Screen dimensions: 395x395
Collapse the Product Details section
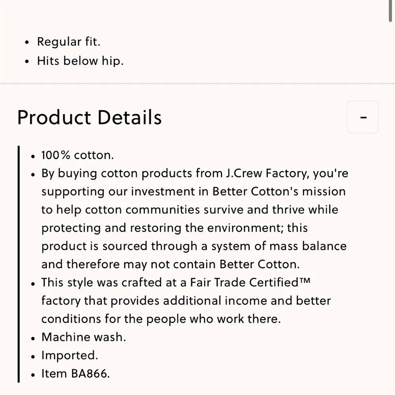click(363, 117)
